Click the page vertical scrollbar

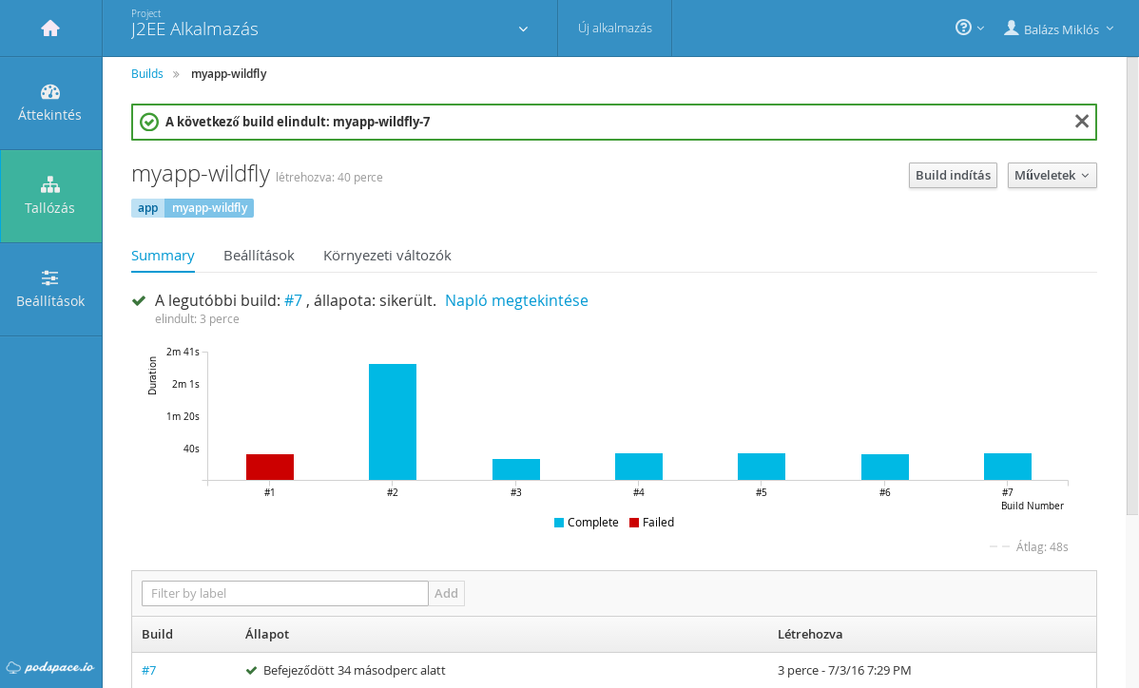click(1132, 287)
